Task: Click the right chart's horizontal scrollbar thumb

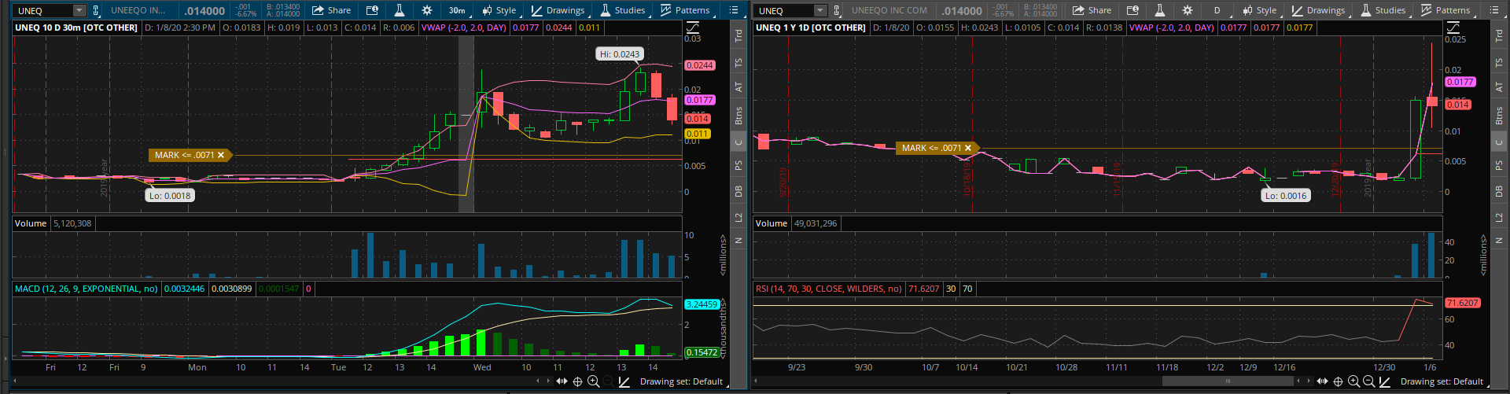Action: point(1228,381)
